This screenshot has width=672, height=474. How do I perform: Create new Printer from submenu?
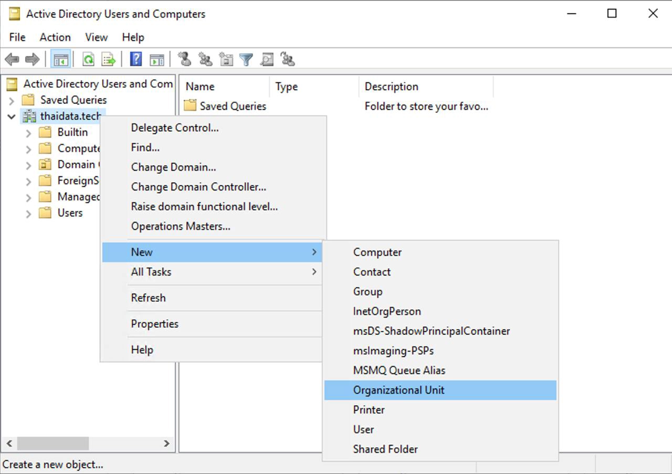tap(440, 410)
